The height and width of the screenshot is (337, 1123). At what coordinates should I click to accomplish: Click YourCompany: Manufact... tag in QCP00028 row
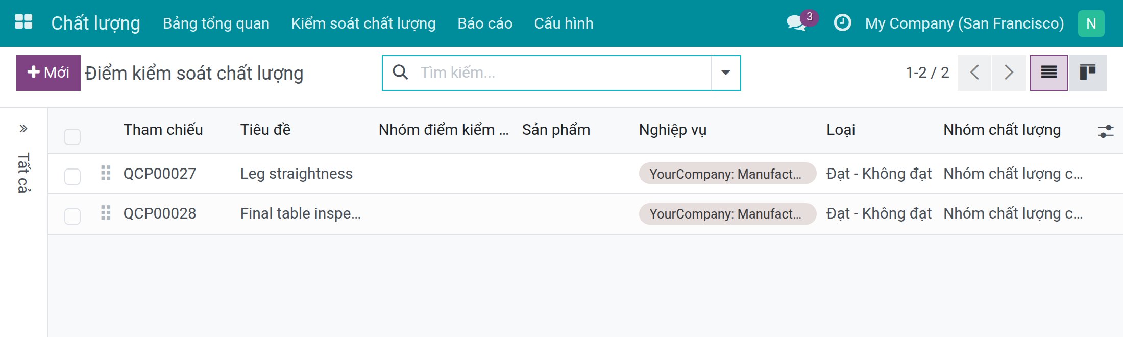(727, 213)
